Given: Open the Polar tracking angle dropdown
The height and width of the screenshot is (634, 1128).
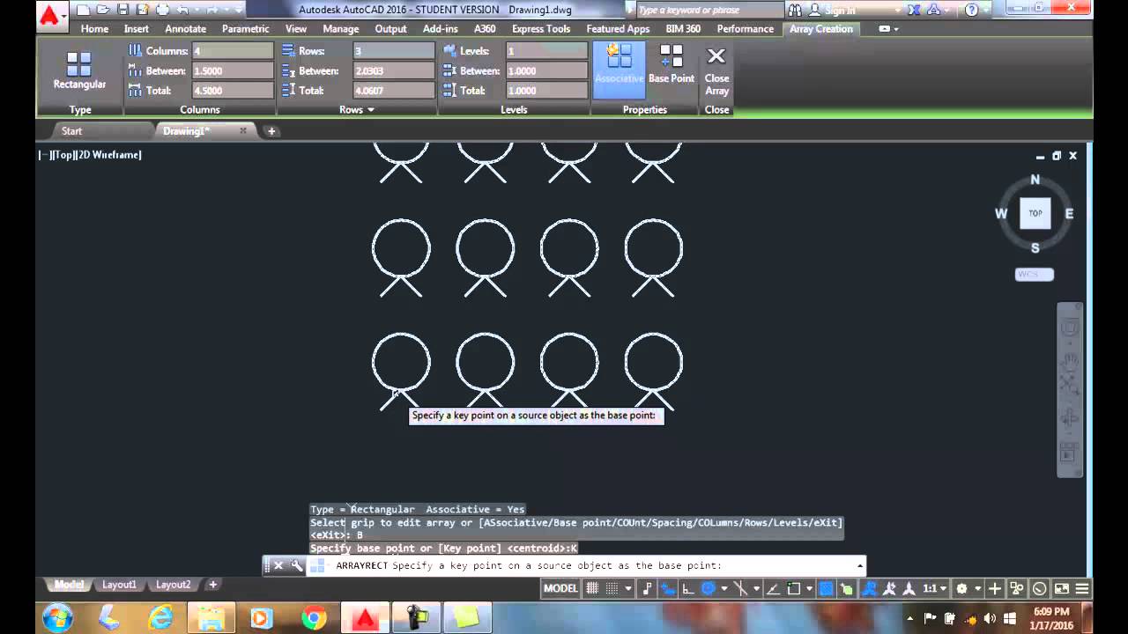Looking at the screenshot, I should [x=724, y=589].
